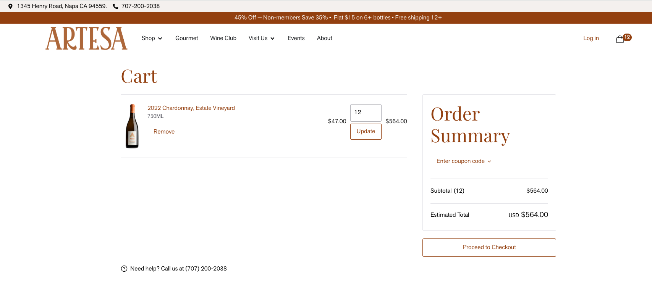Click the phone icon in top bar

[115, 6]
